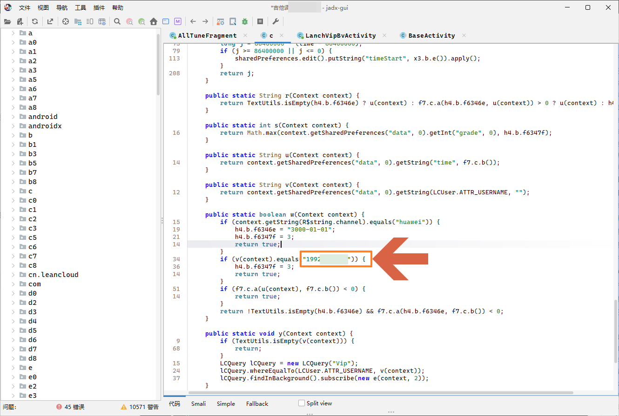Image resolution: width=619 pixels, height=416 pixels.
Task: Open jadx preferences with wrench icon
Action: [275, 21]
